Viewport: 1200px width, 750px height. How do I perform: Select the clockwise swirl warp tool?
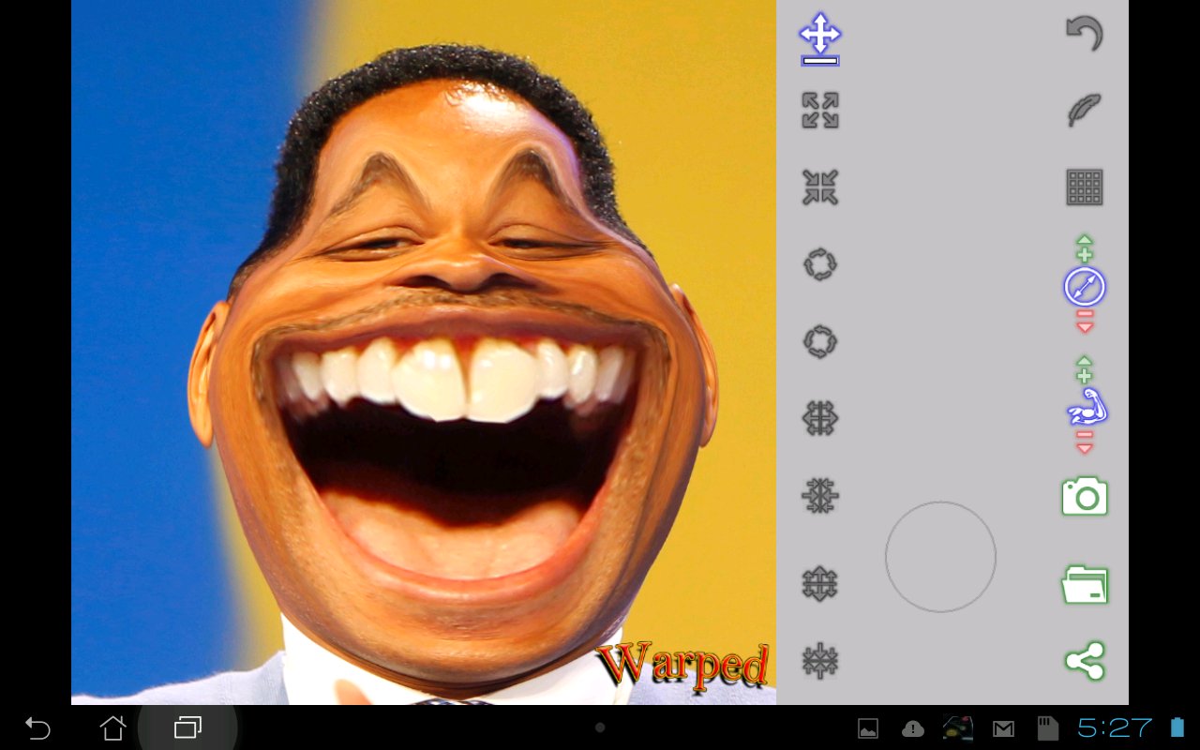coord(820,263)
